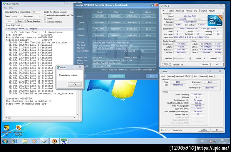Open the Hyper PI taskbar icon
The width and height of the screenshot is (231, 152).
tap(64, 141)
